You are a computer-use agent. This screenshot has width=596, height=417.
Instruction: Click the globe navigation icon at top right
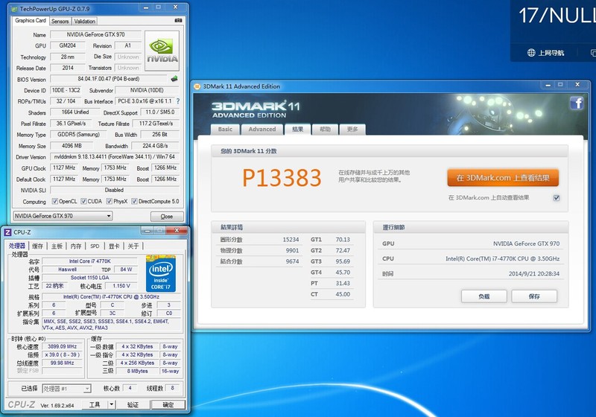tap(531, 53)
